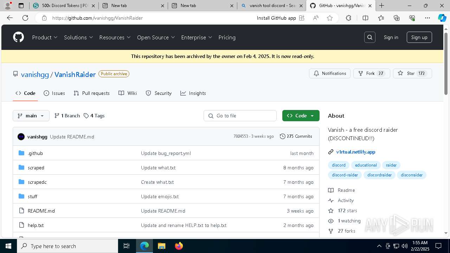Fork the repository button

coord(372,73)
